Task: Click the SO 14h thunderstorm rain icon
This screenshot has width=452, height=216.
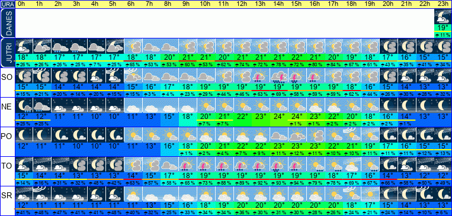Action: 278,76
